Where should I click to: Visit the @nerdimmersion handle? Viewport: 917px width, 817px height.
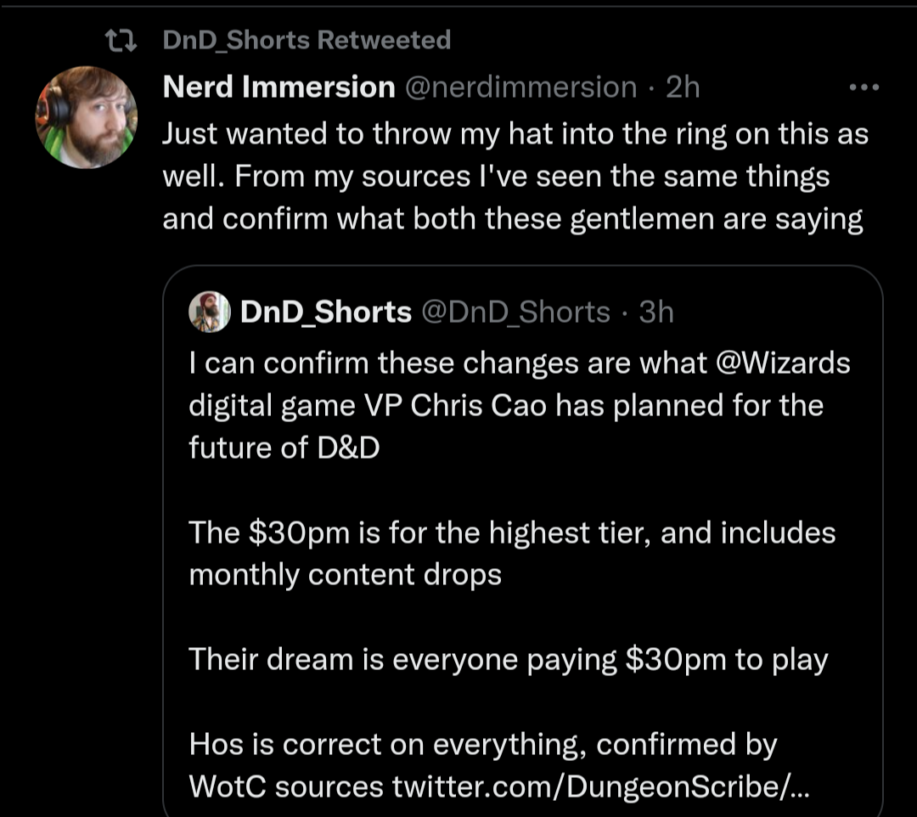[x=520, y=87]
